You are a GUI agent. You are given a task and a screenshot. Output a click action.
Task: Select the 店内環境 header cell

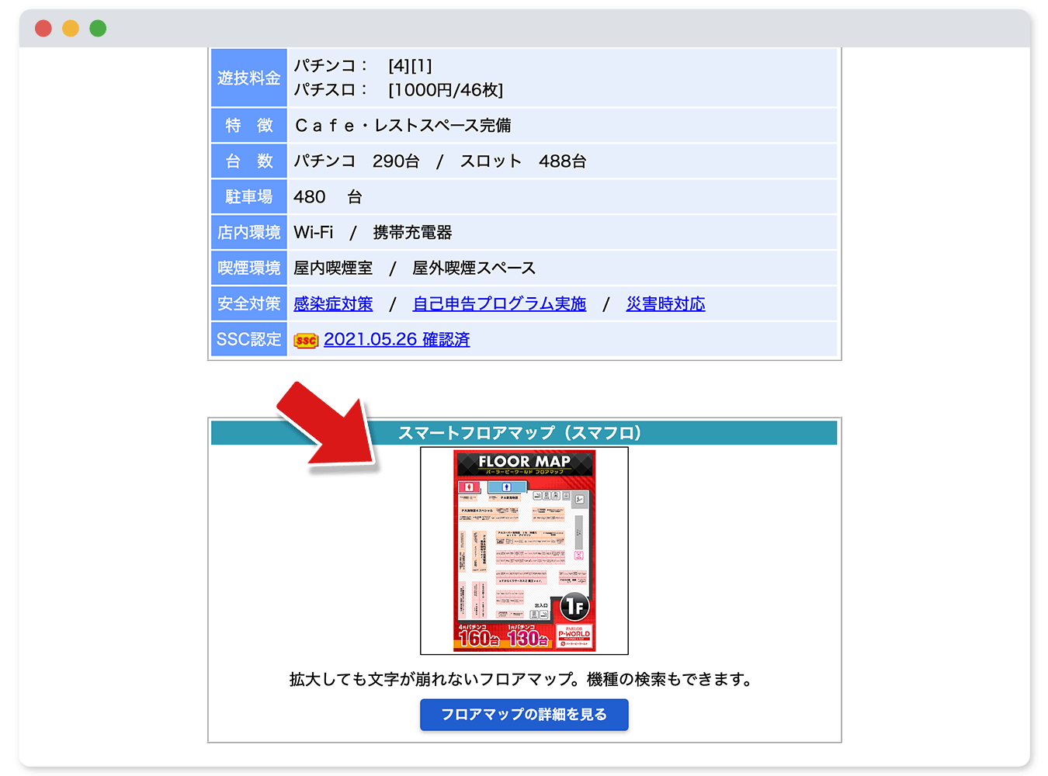point(249,233)
